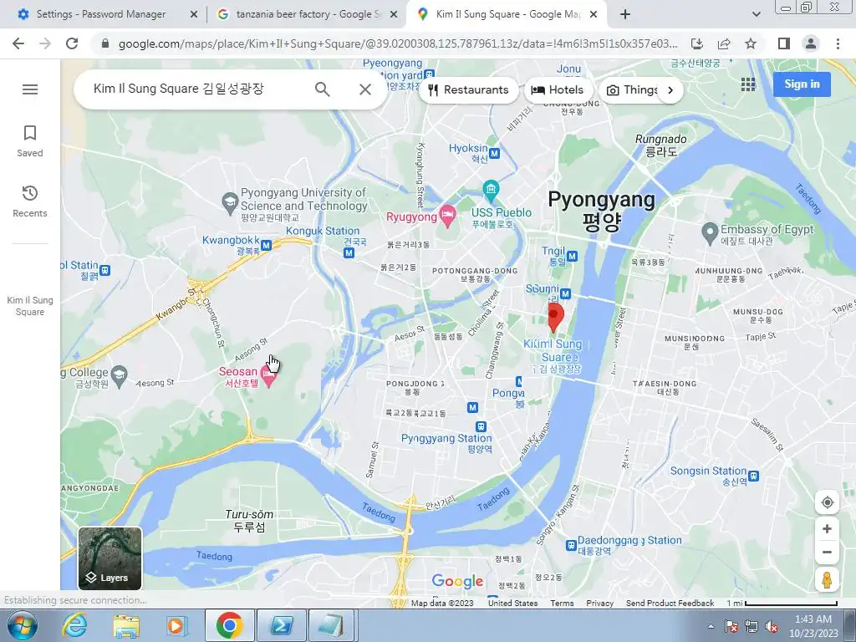
Task: Click the Daedonggang Station transit icon
Action: click(x=571, y=545)
